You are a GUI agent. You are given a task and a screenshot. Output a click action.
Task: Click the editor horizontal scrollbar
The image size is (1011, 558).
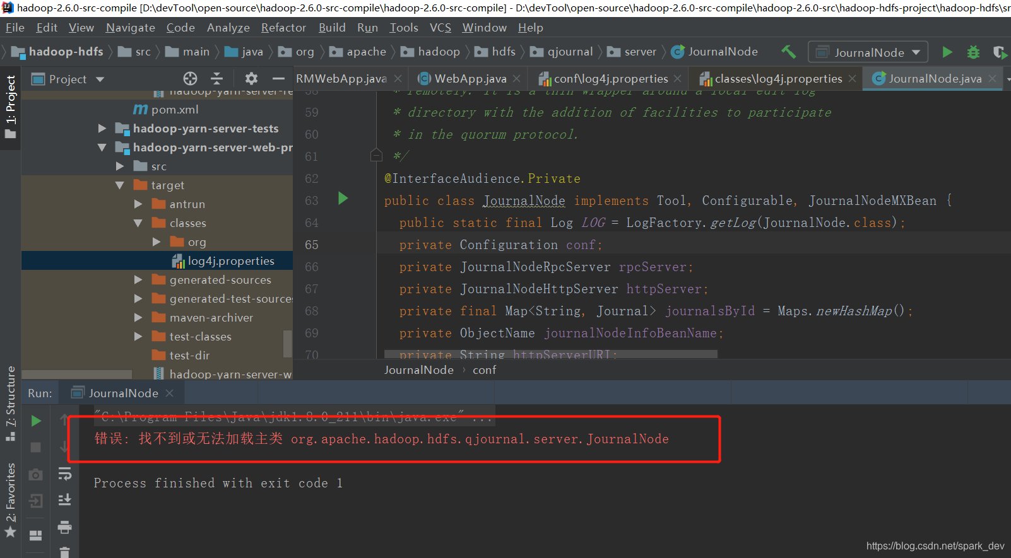(x=550, y=354)
